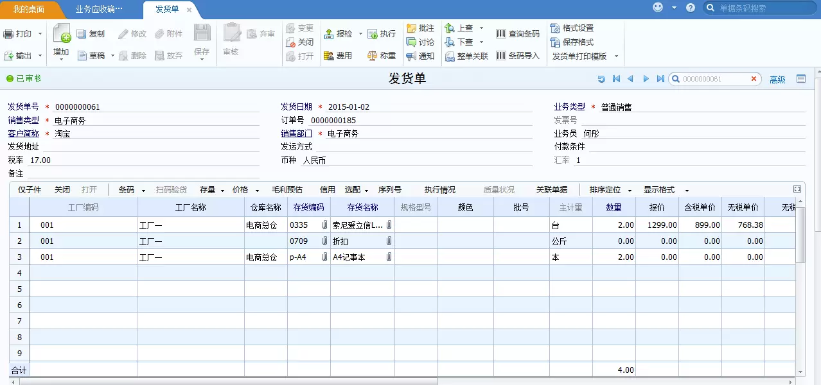Click the Trace down (下查) icon
Screen dimensions: 821x385
(450, 42)
